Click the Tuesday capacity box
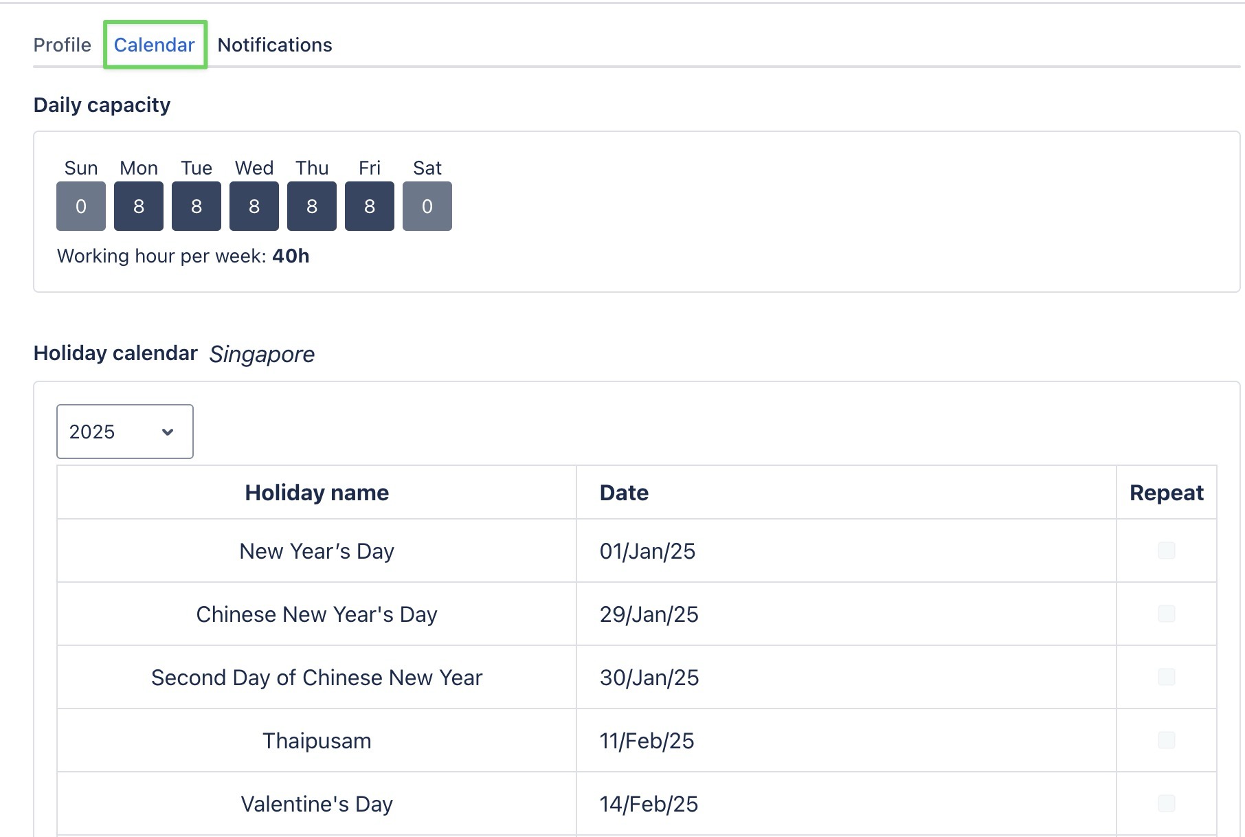 click(196, 205)
